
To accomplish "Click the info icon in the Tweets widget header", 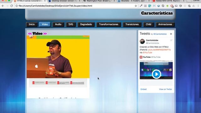I will tap(171, 34).
